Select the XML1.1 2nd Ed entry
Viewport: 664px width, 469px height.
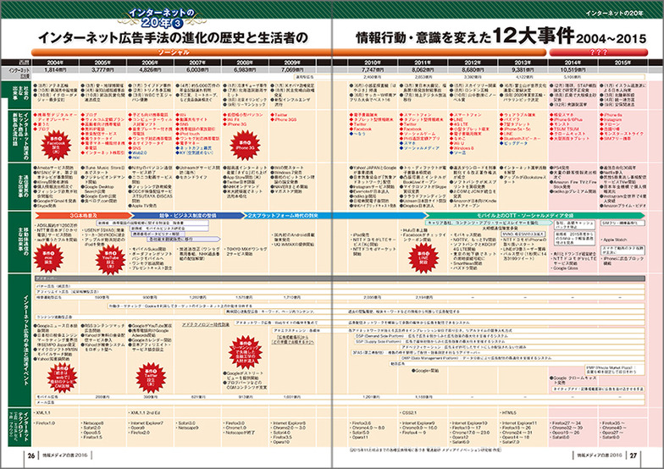[144, 412]
